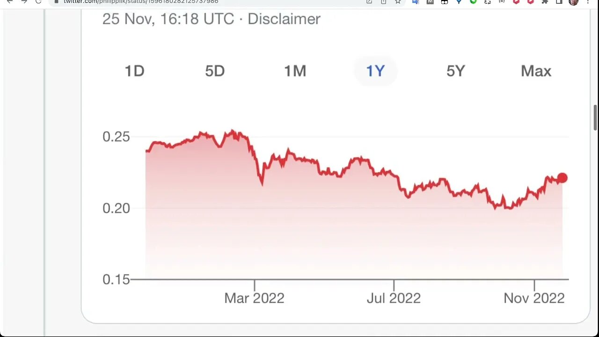Click the twitter.com address bar URL
Screen dimensions: 599x337
pos(140,1)
